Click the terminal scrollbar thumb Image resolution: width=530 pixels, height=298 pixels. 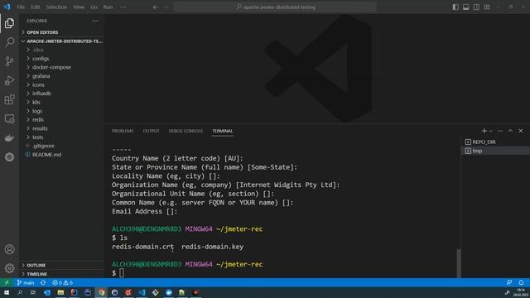click(459, 263)
